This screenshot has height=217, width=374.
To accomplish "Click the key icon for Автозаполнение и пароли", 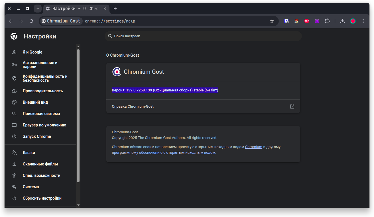I will tap(14, 65).
